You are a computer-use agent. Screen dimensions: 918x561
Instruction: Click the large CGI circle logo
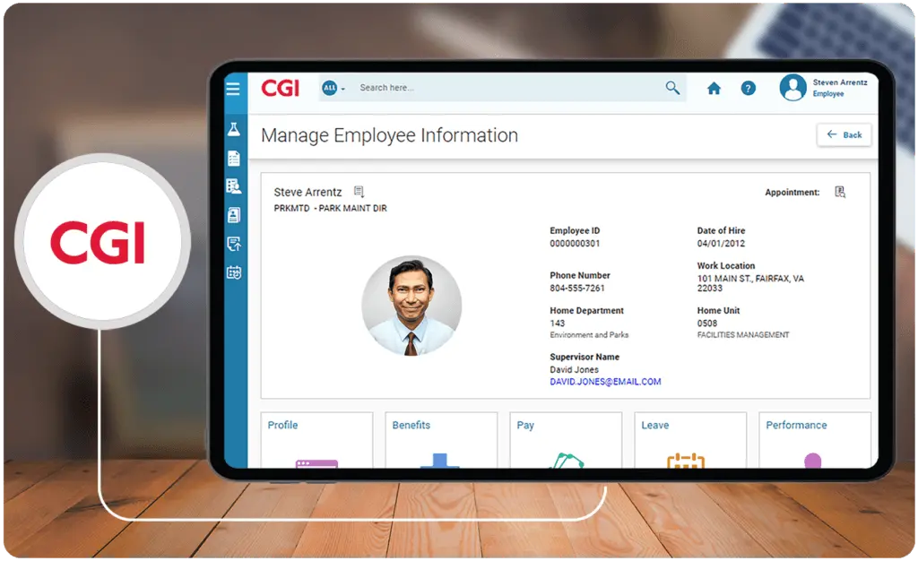click(x=103, y=241)
